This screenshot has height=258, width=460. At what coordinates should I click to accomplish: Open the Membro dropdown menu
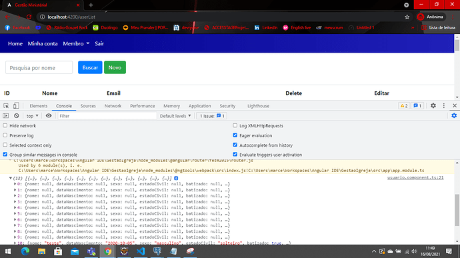[76, 43]
